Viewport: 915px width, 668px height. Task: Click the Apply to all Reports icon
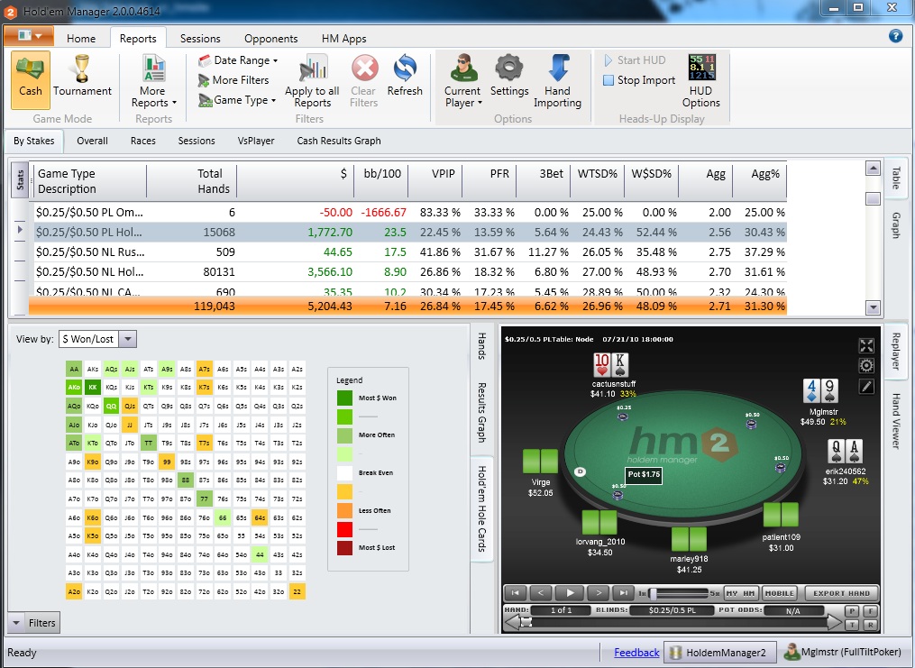(313, 68)
